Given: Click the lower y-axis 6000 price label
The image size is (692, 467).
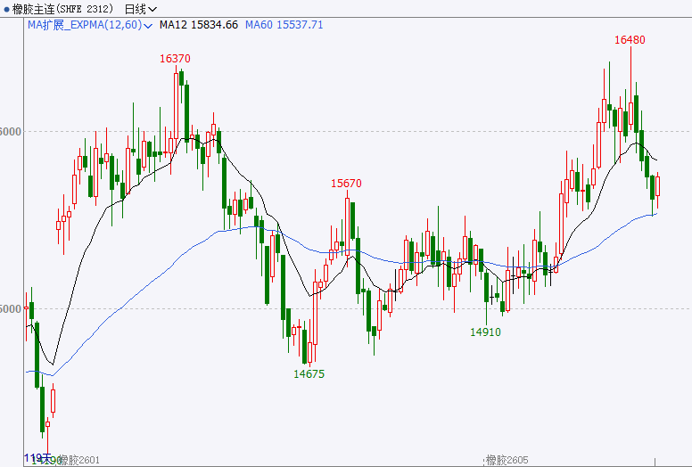Looking at the screenshot, I should [12, 309].
